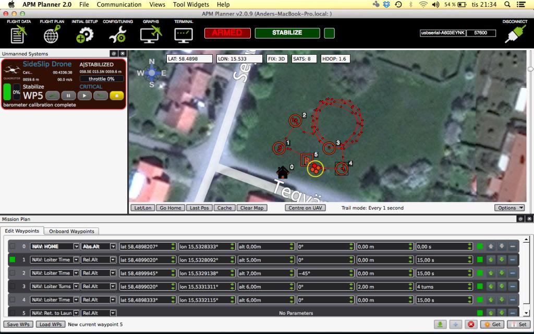Open the Tool Widgets menu
534x334 pixels.
click(x=191, y=4)
